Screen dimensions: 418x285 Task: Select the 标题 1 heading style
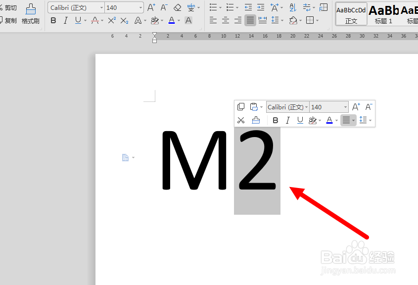point(383,14)
